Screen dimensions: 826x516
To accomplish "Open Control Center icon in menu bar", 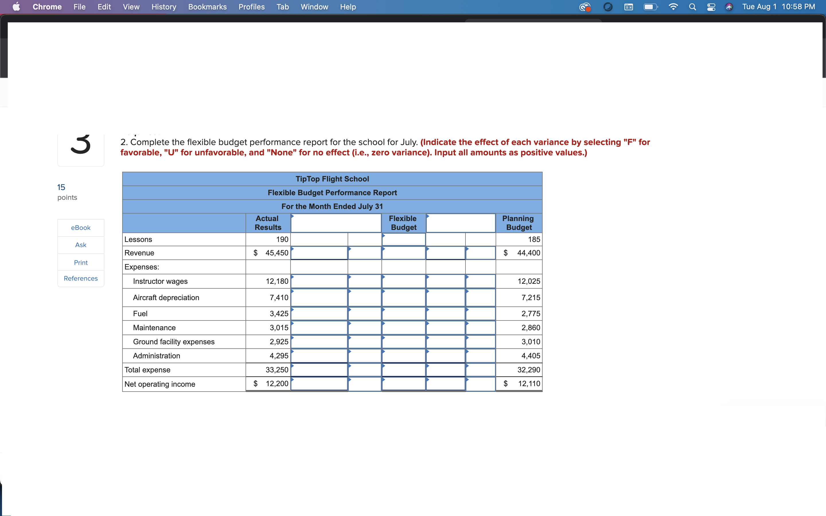I will [x=711, y=7].
